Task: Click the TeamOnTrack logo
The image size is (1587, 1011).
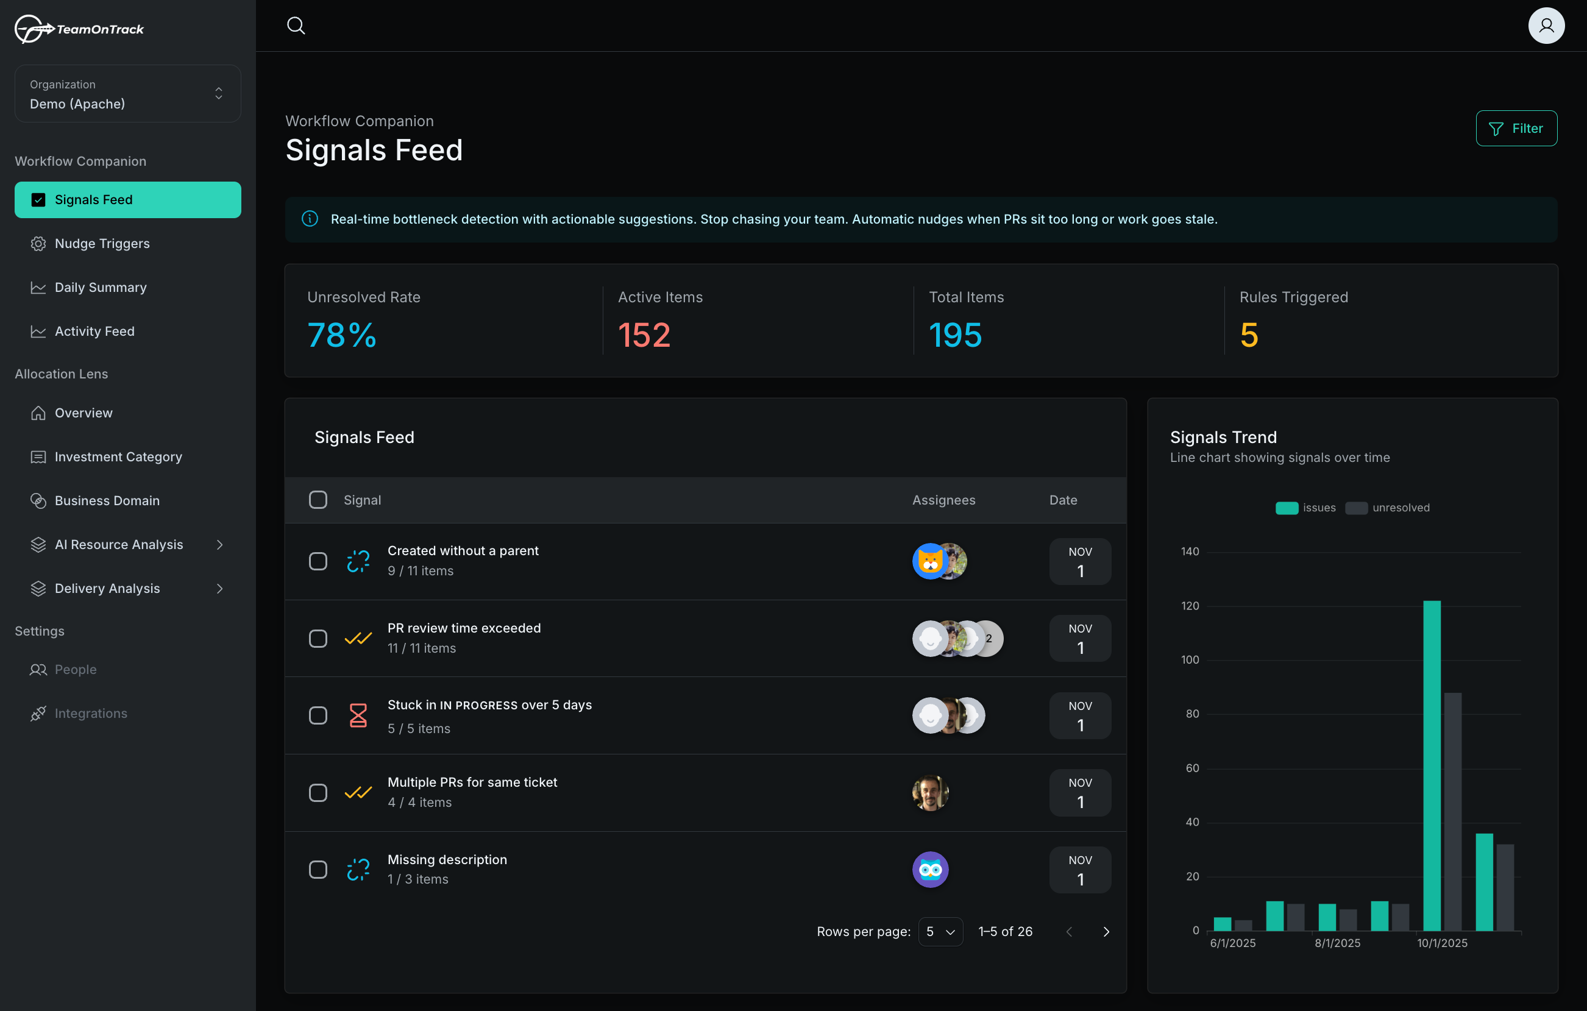Action: pos(79,29)
